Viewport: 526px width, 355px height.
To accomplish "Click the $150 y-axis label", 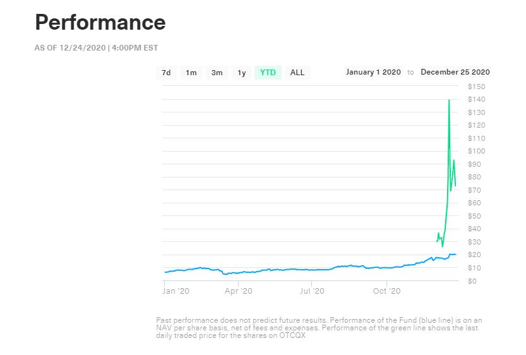I will 476,87.
